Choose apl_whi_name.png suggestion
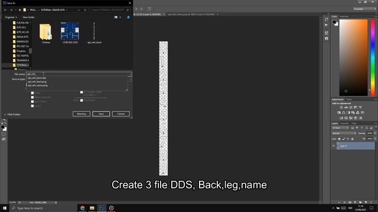Viewport: 378px width, 212px height. pos(38,85)
